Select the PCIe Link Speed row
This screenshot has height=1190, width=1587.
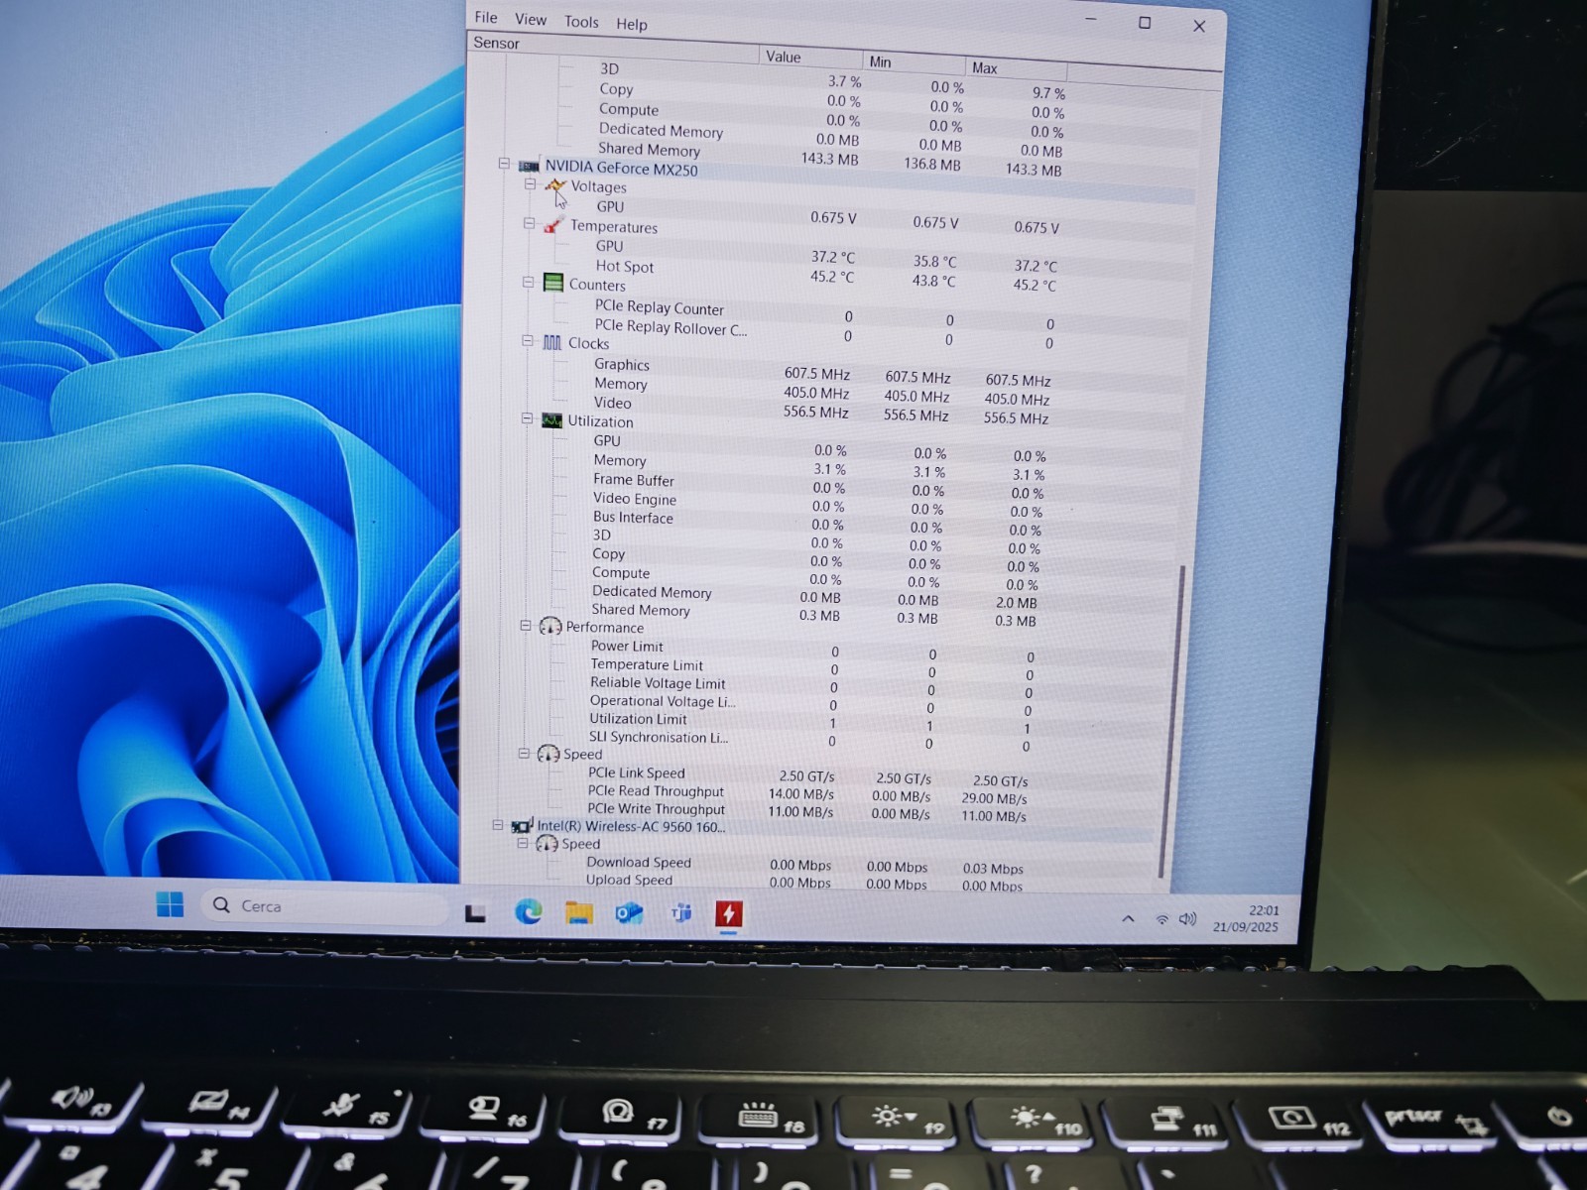[x=807, y=776]
